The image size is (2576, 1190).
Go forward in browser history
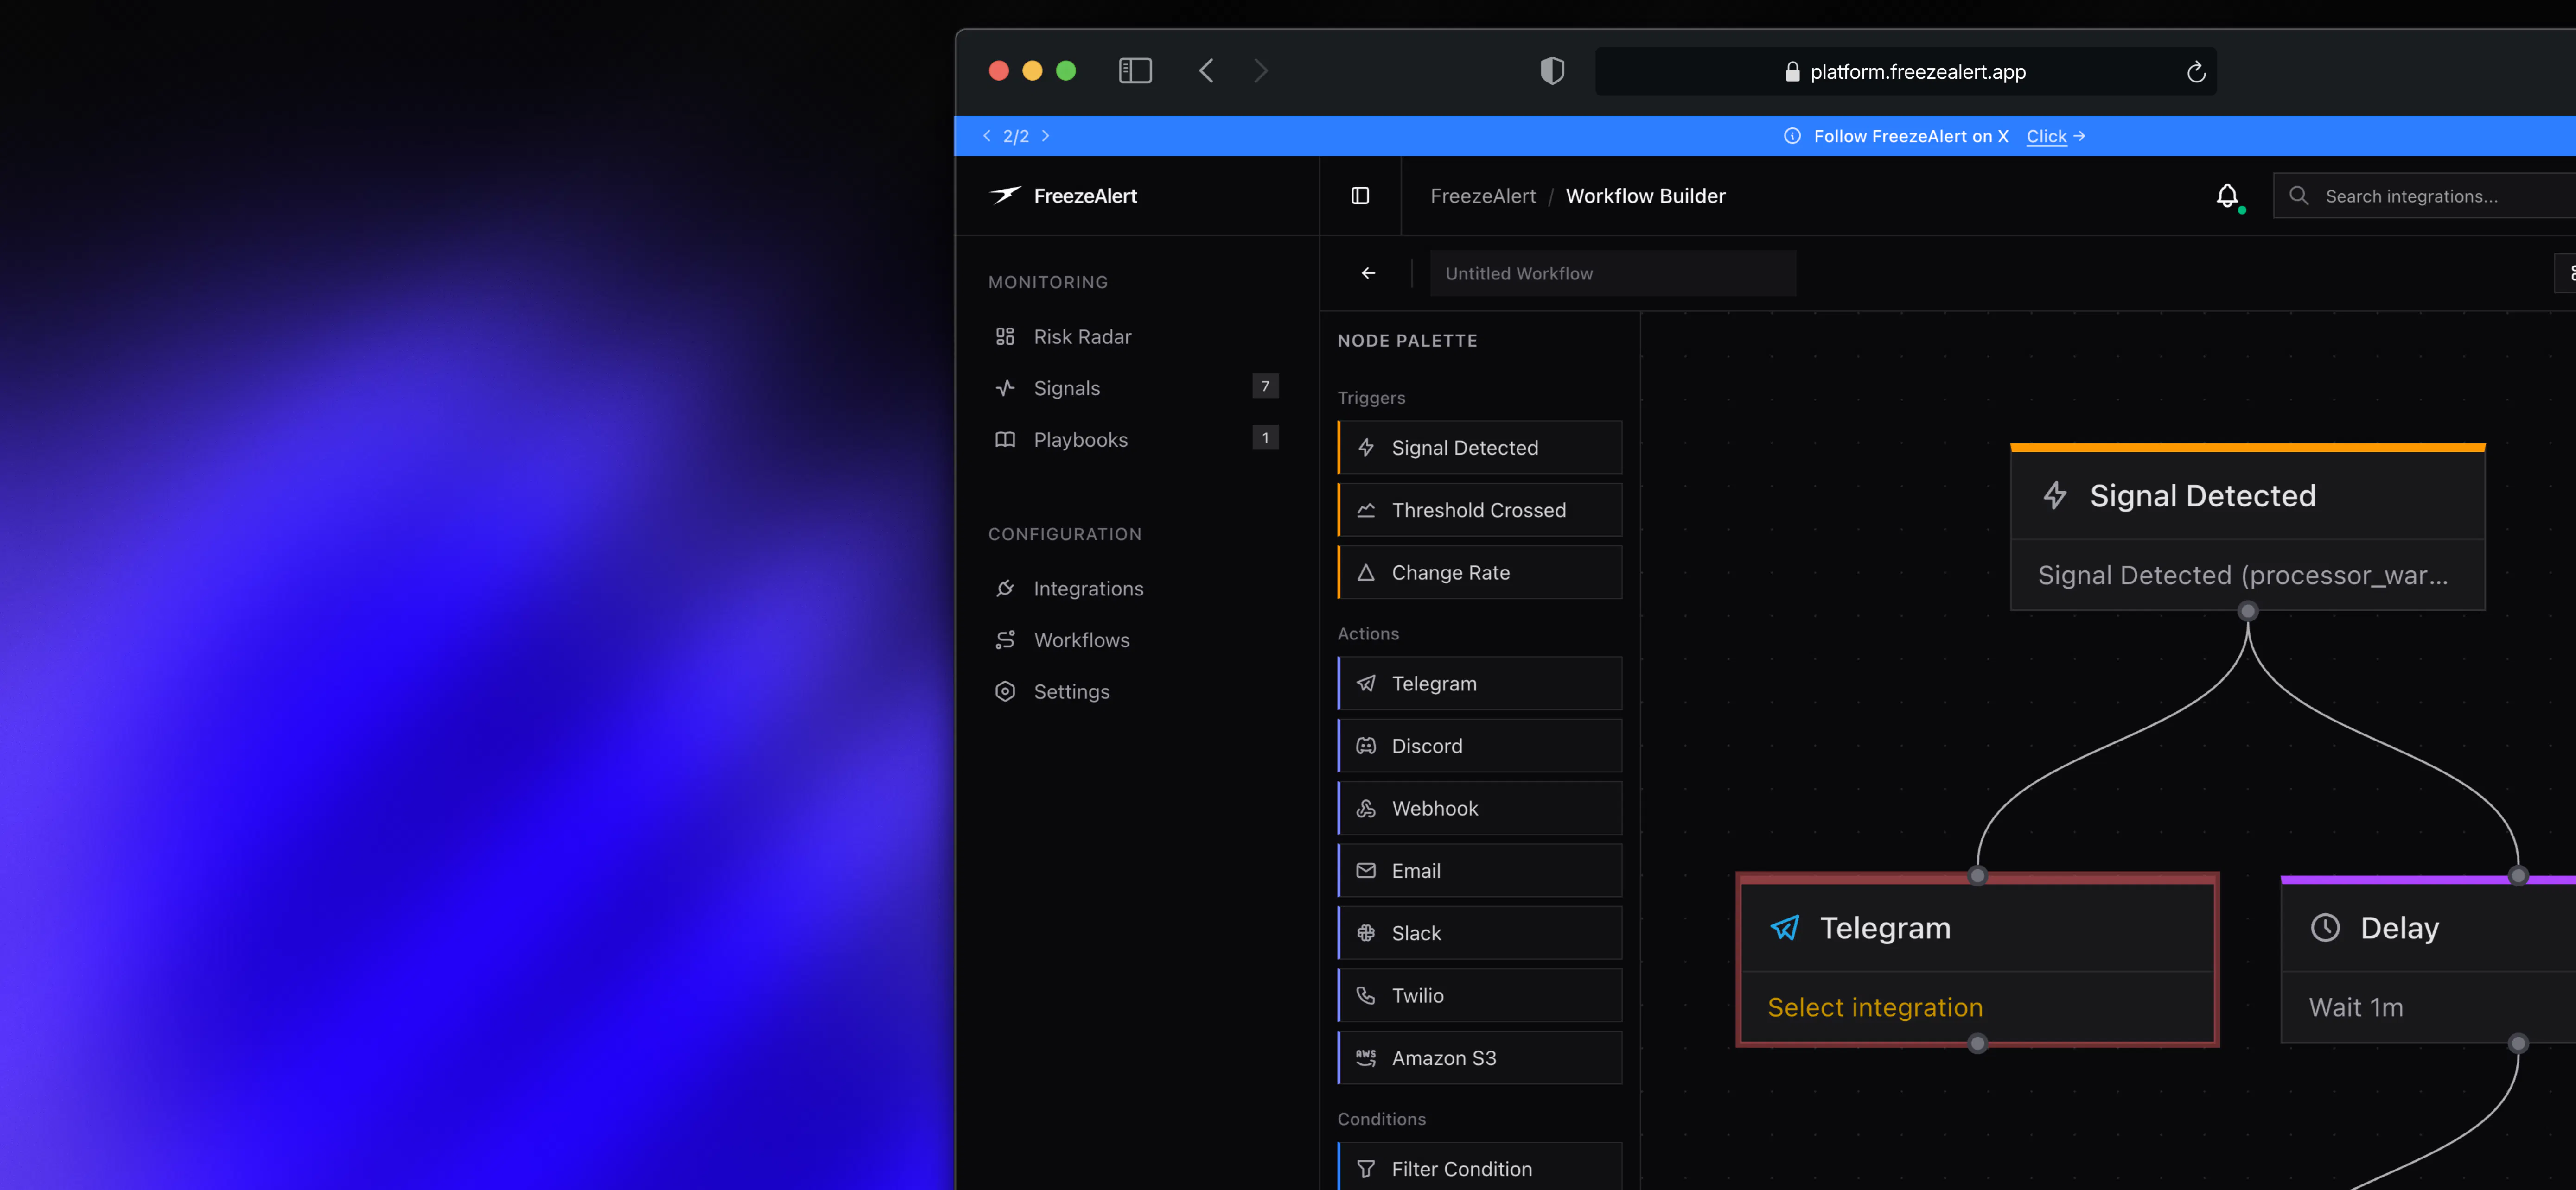coord(1261,71)
